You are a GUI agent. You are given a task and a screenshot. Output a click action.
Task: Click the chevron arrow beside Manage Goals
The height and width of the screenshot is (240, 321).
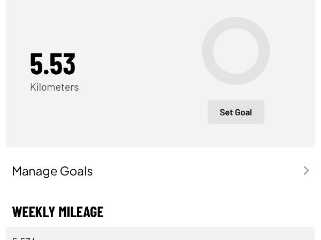(306, 171)
